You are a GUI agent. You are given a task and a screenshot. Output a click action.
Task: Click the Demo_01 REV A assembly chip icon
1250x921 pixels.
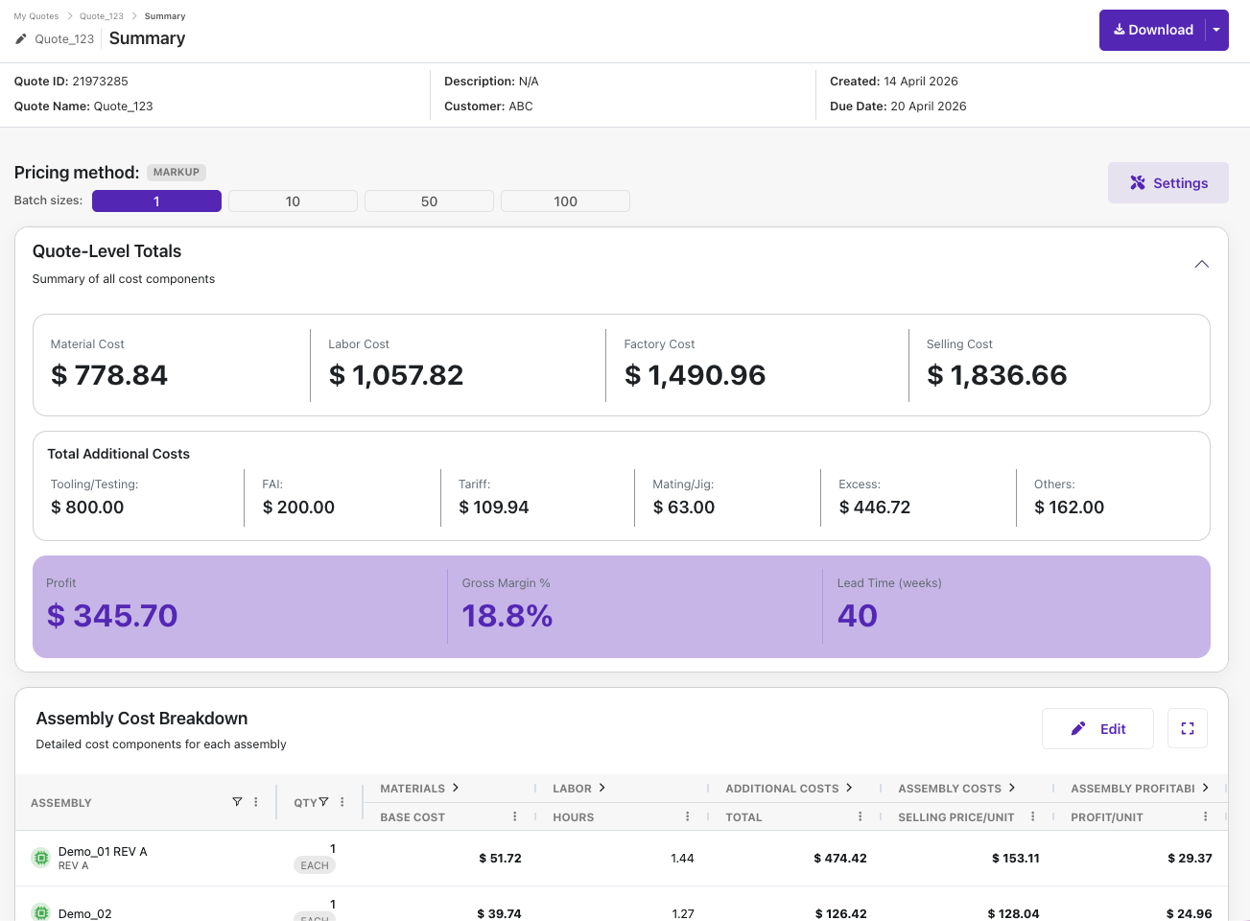(x=41, y=858)
